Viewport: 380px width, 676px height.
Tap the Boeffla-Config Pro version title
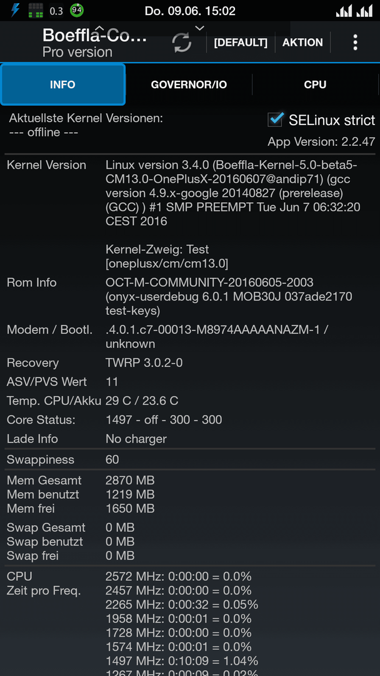click(x=94, y=43)
